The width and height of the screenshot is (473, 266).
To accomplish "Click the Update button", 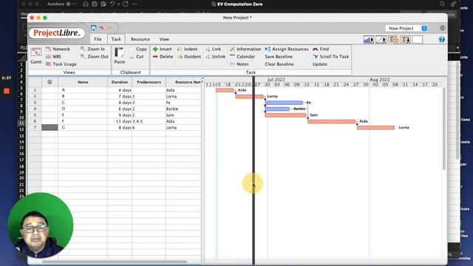I will 320,64.
